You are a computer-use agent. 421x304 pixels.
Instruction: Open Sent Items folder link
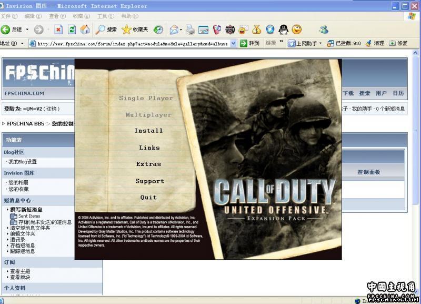[x=29, y=216]
